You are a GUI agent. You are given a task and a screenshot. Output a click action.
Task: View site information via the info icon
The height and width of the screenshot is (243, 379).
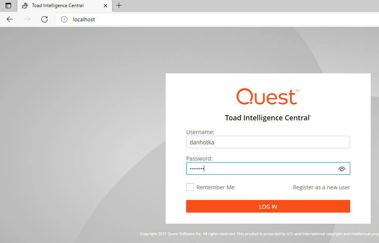pos(64,19)
